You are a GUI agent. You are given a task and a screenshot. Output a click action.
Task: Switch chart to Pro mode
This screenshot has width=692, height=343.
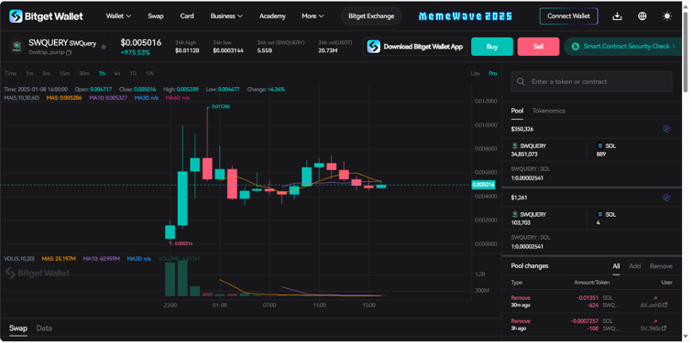pyautogui.click(x=492, y=73)
